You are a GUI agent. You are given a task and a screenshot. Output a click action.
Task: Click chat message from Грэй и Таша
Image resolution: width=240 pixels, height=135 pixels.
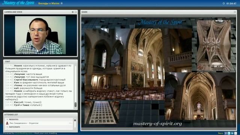[23, 105]
